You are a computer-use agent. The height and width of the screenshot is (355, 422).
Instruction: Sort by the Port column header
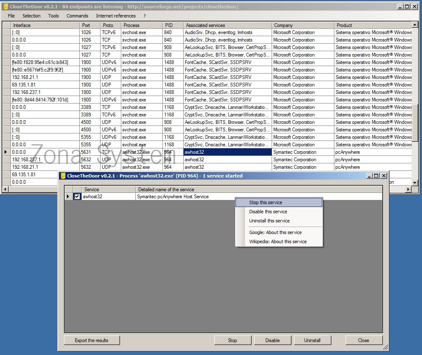click(90, 25)
